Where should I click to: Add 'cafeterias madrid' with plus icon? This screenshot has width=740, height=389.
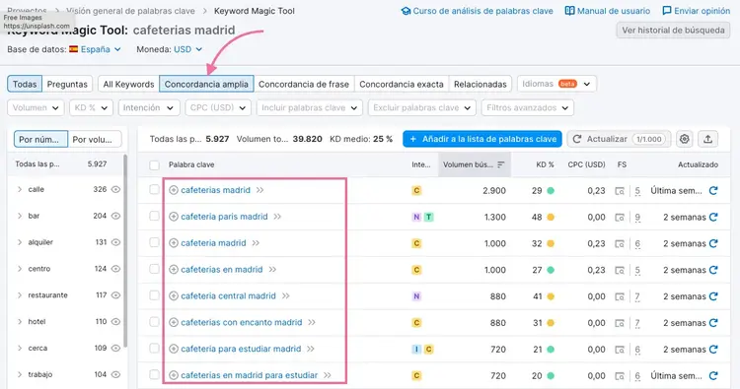(x=174, y=190)
